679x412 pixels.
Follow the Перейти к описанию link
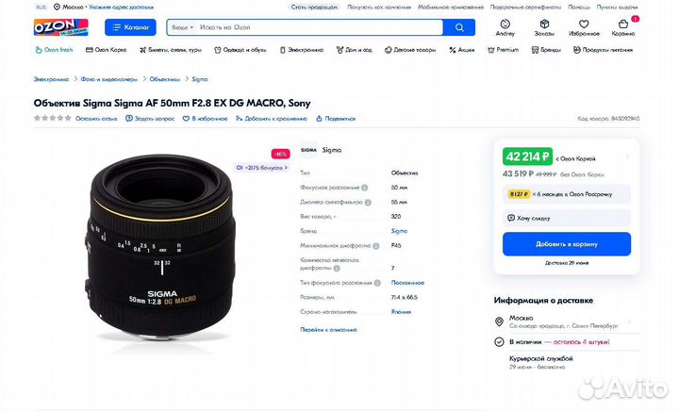point(328,330)
